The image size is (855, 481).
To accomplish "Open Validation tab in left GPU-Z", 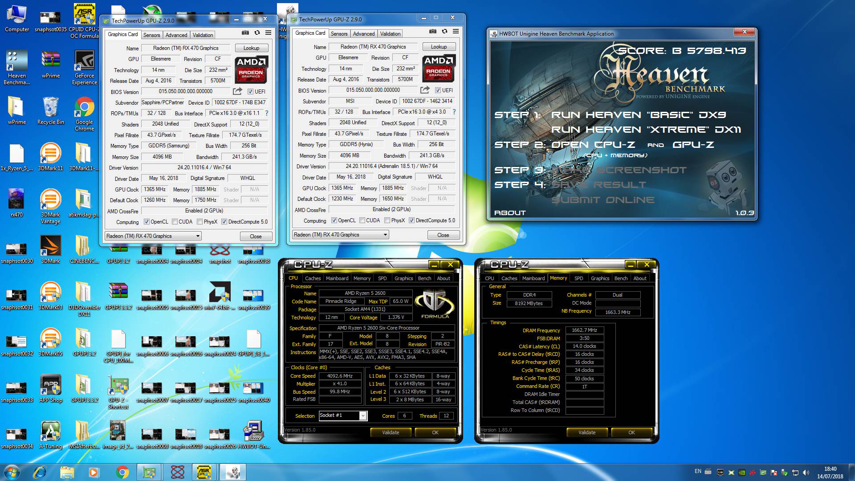I will point(203,35).
